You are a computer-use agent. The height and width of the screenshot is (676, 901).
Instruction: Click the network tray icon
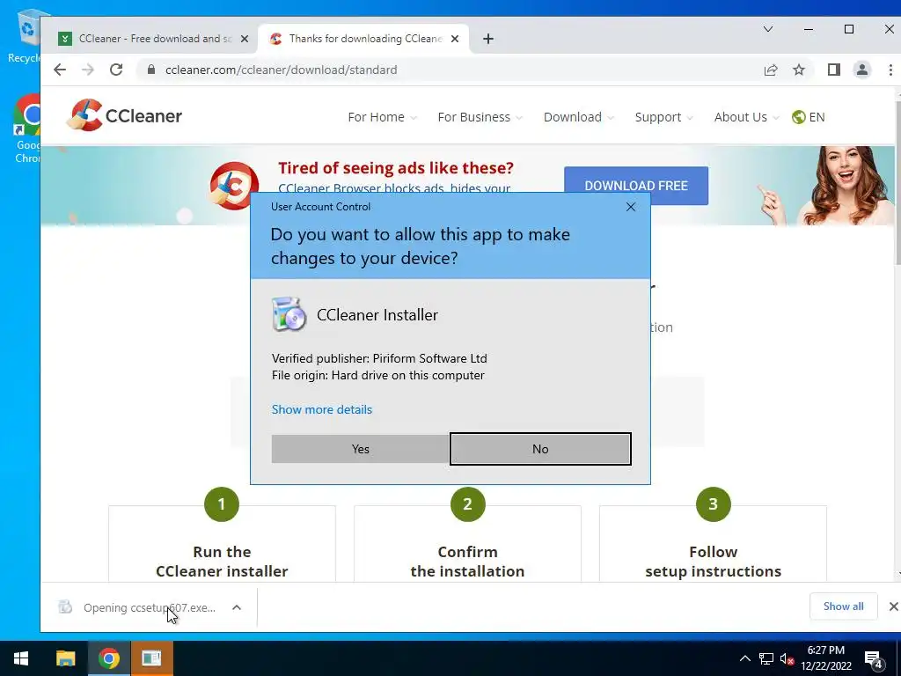pos(766,658)
